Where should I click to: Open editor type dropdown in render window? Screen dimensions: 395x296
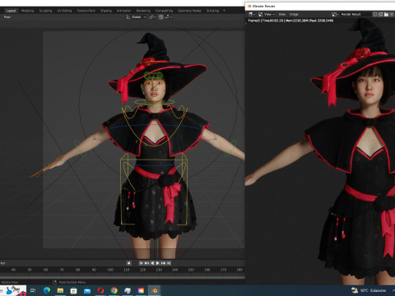coord(252,14)
